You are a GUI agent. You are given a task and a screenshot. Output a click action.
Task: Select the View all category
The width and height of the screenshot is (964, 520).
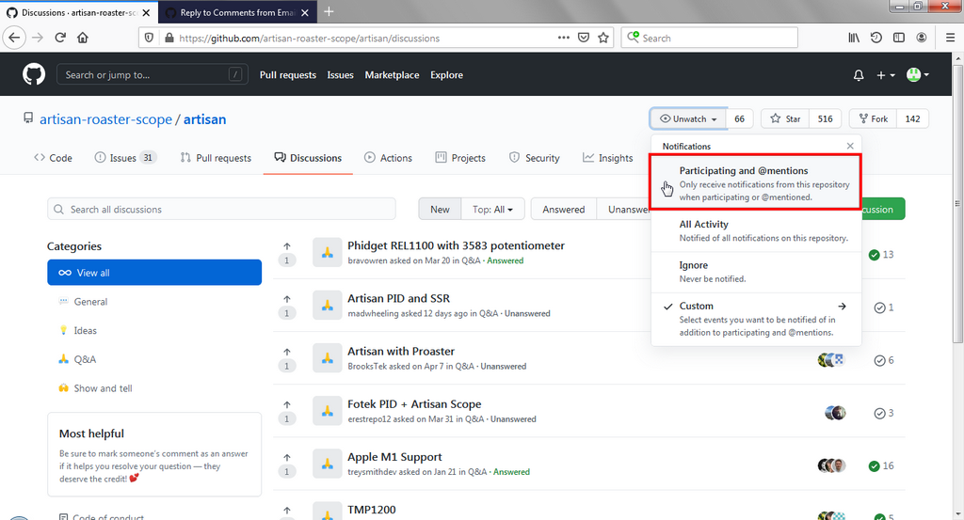pos(154,273)
